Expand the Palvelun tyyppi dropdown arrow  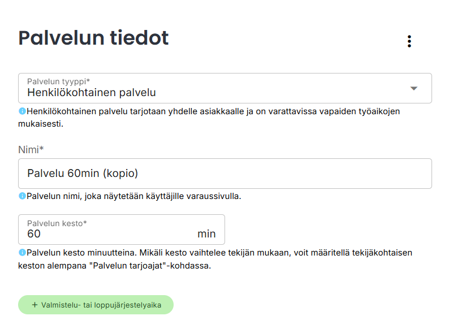point(413,88)
